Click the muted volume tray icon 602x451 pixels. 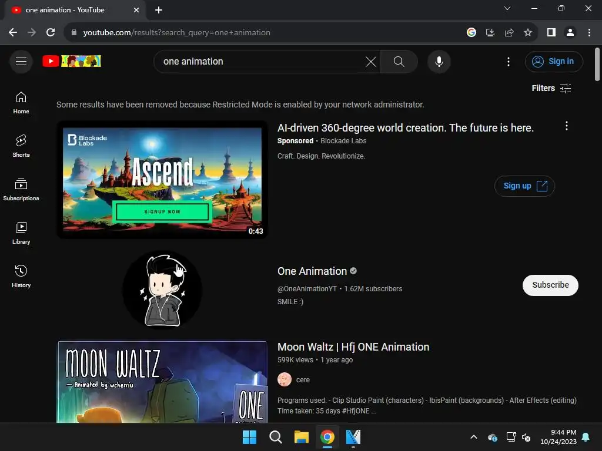(x=526, y=437)
